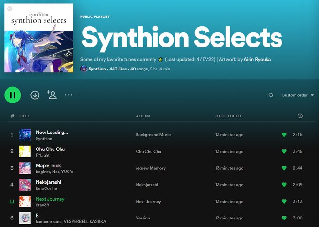Click the Nekojarashi track cover thumbnail
319x227 pixels.
tap(25, 185)
